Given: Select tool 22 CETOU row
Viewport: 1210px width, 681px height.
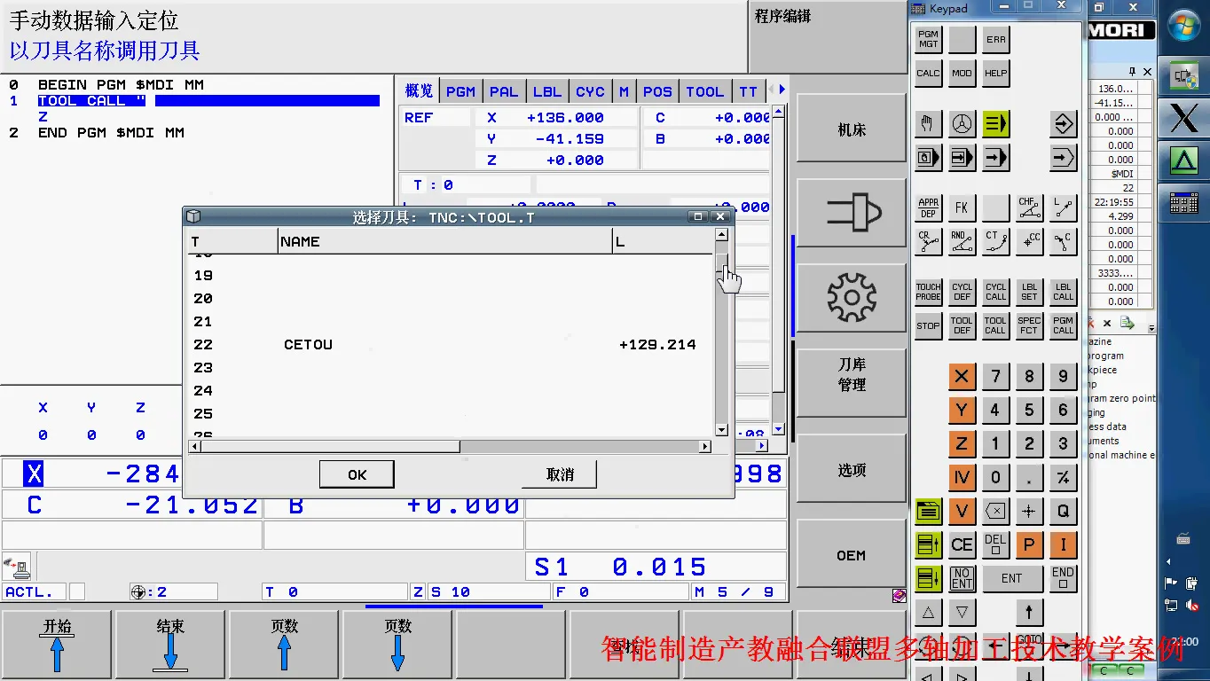Looking at the screenshot, I should pyautogui.click(x=444, y=345).
